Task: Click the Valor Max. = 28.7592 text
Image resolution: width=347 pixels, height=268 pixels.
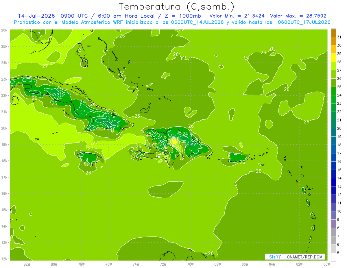Action: (x=298, y=16)
